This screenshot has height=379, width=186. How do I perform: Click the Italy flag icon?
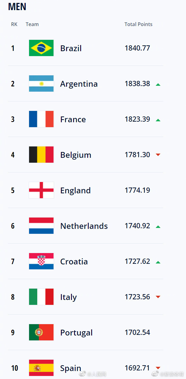coord(41,297)
